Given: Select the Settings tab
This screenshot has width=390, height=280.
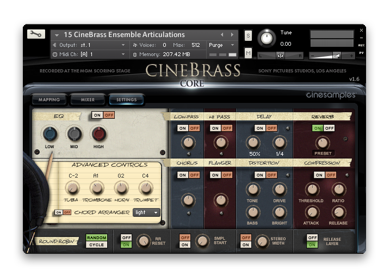Looking at the screenshot, I should click(x=127, y=100).
